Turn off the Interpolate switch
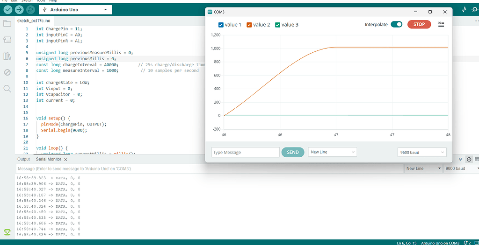 tap(397, 24)
